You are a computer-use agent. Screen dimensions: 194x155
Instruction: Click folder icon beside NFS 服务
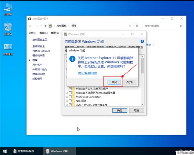pos(73,101)
